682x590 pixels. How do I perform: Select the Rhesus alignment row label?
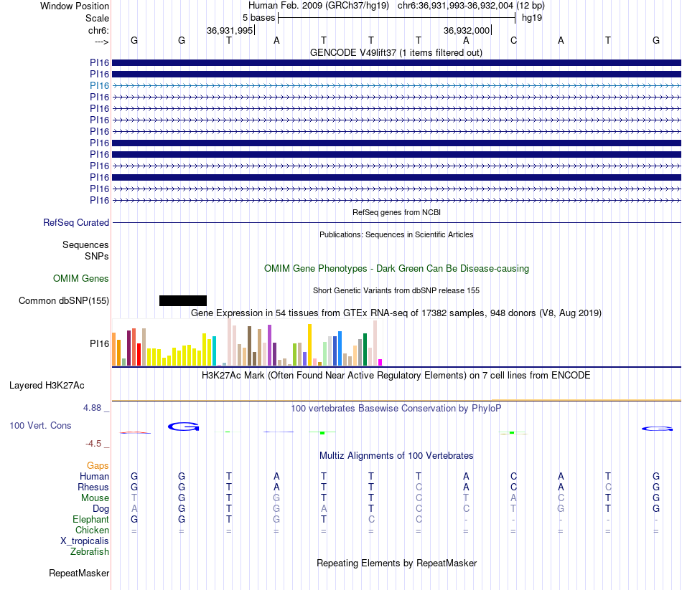[93, 487]
